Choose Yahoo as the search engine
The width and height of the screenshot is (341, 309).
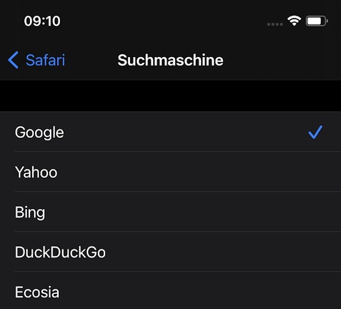click(36, 172)
